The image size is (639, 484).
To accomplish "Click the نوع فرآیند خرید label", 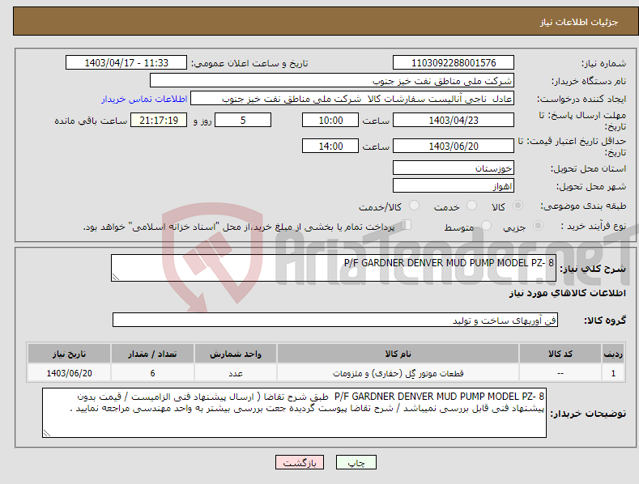I will click(594, 226).
